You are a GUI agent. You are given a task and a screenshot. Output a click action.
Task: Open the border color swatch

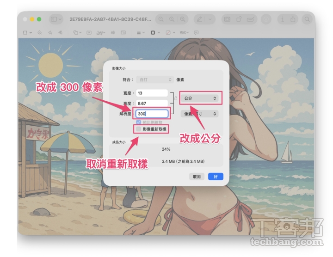click(x=155, y=32)
